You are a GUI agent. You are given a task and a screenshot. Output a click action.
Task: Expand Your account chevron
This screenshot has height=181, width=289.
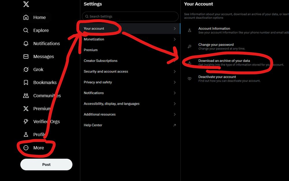click(x=175, y=29)
